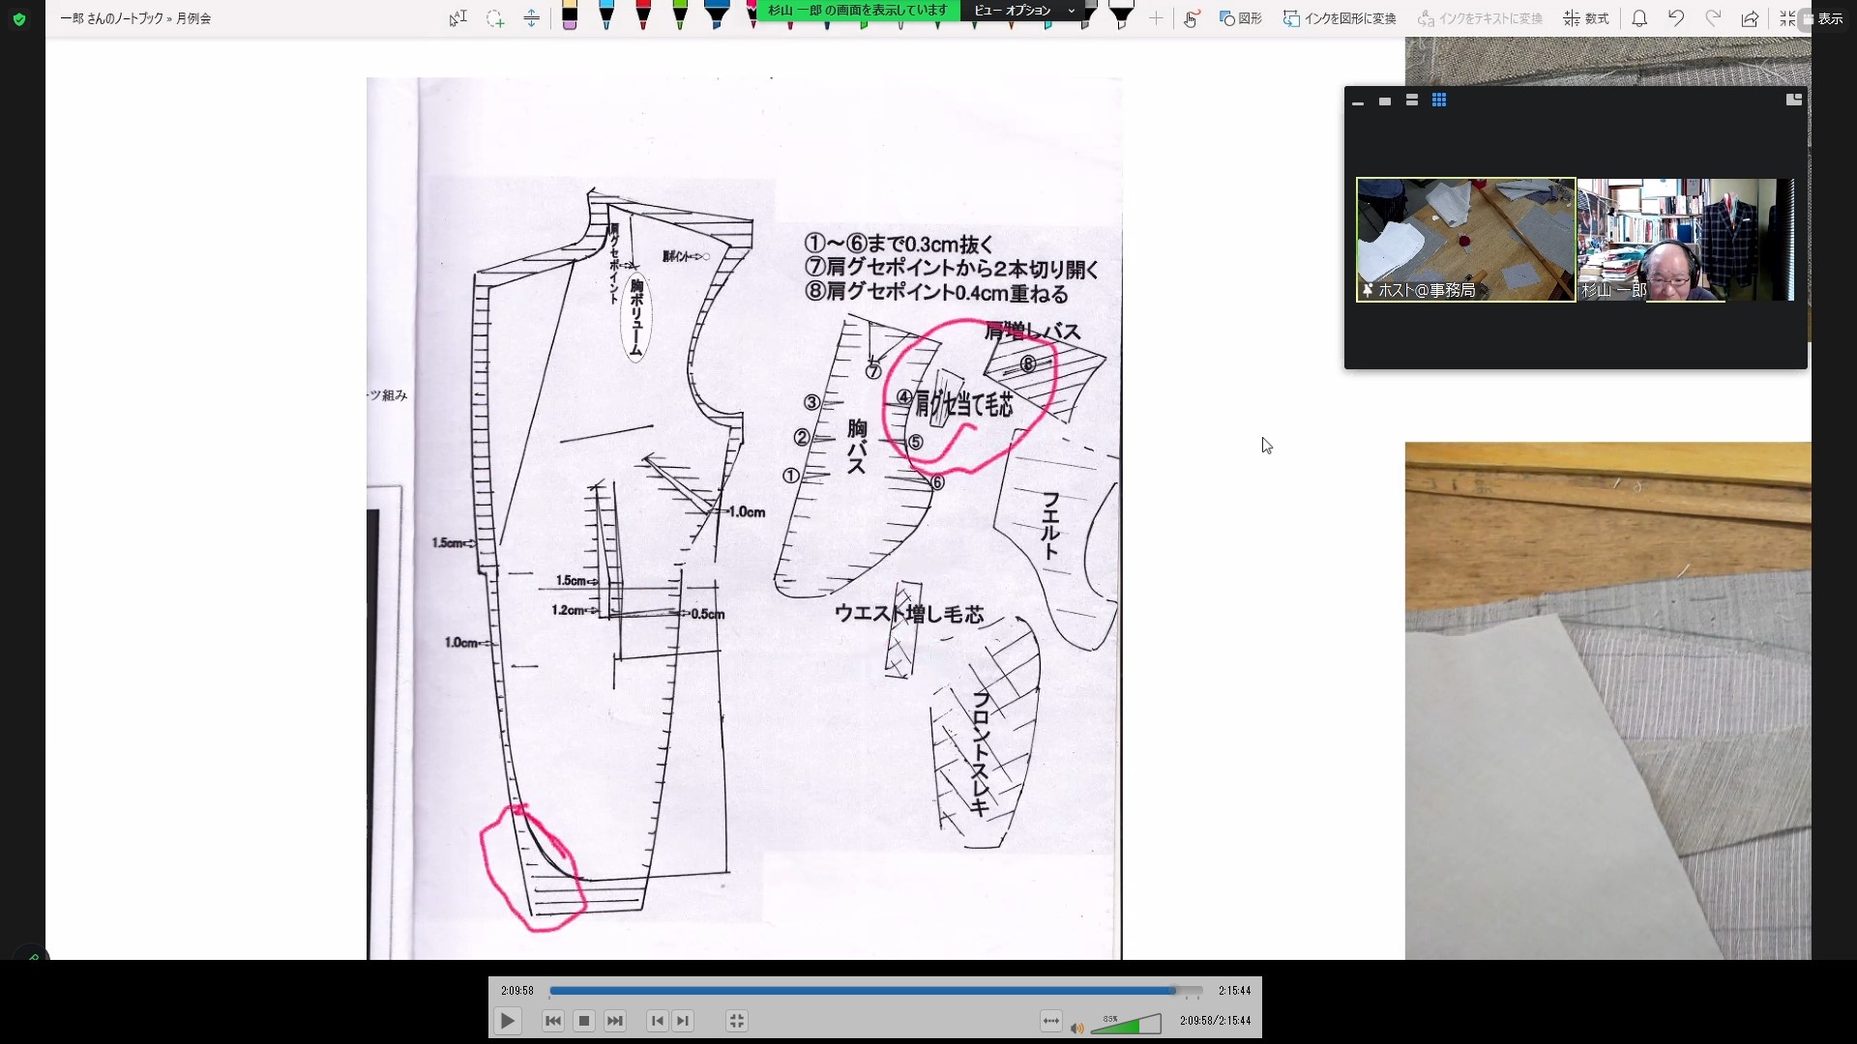Viewport: 1857px width, 1044px height.
Task: Open the notifications bell icon
Action: click(1639, 18)
